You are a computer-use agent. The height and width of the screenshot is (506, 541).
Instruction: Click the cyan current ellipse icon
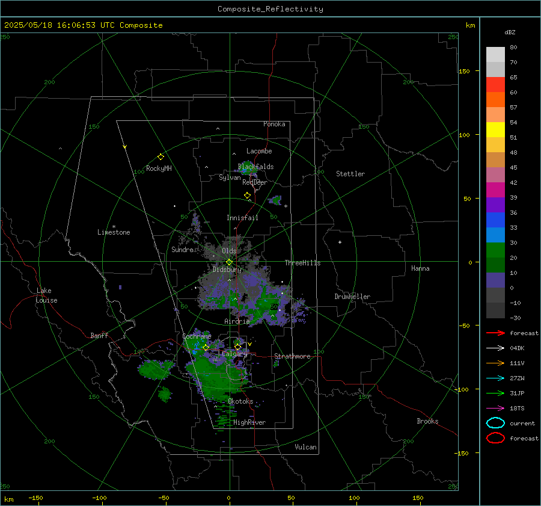pyautogui.click(x=495, y=423)
